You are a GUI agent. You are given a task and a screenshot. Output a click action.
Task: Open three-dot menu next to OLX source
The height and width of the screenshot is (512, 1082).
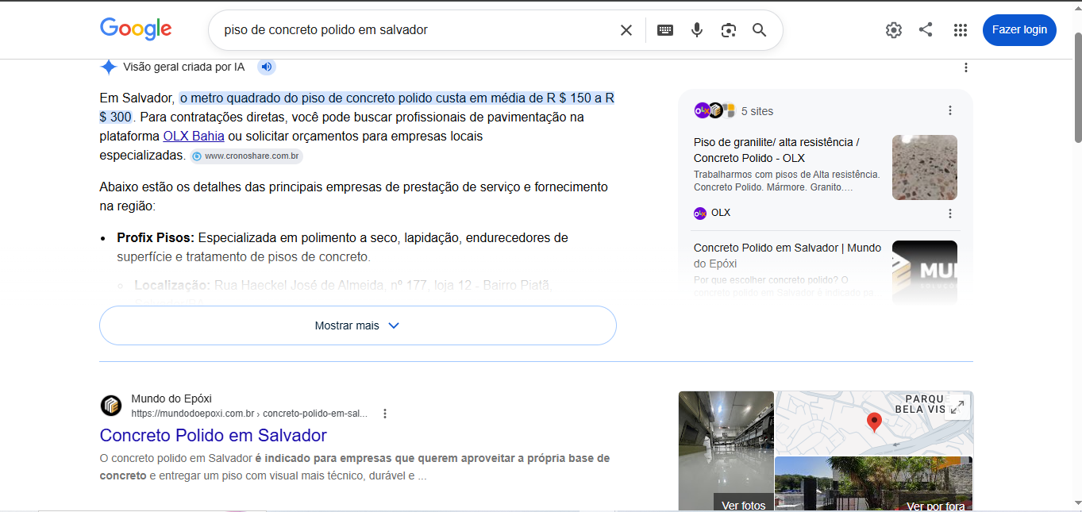point(950,214)
